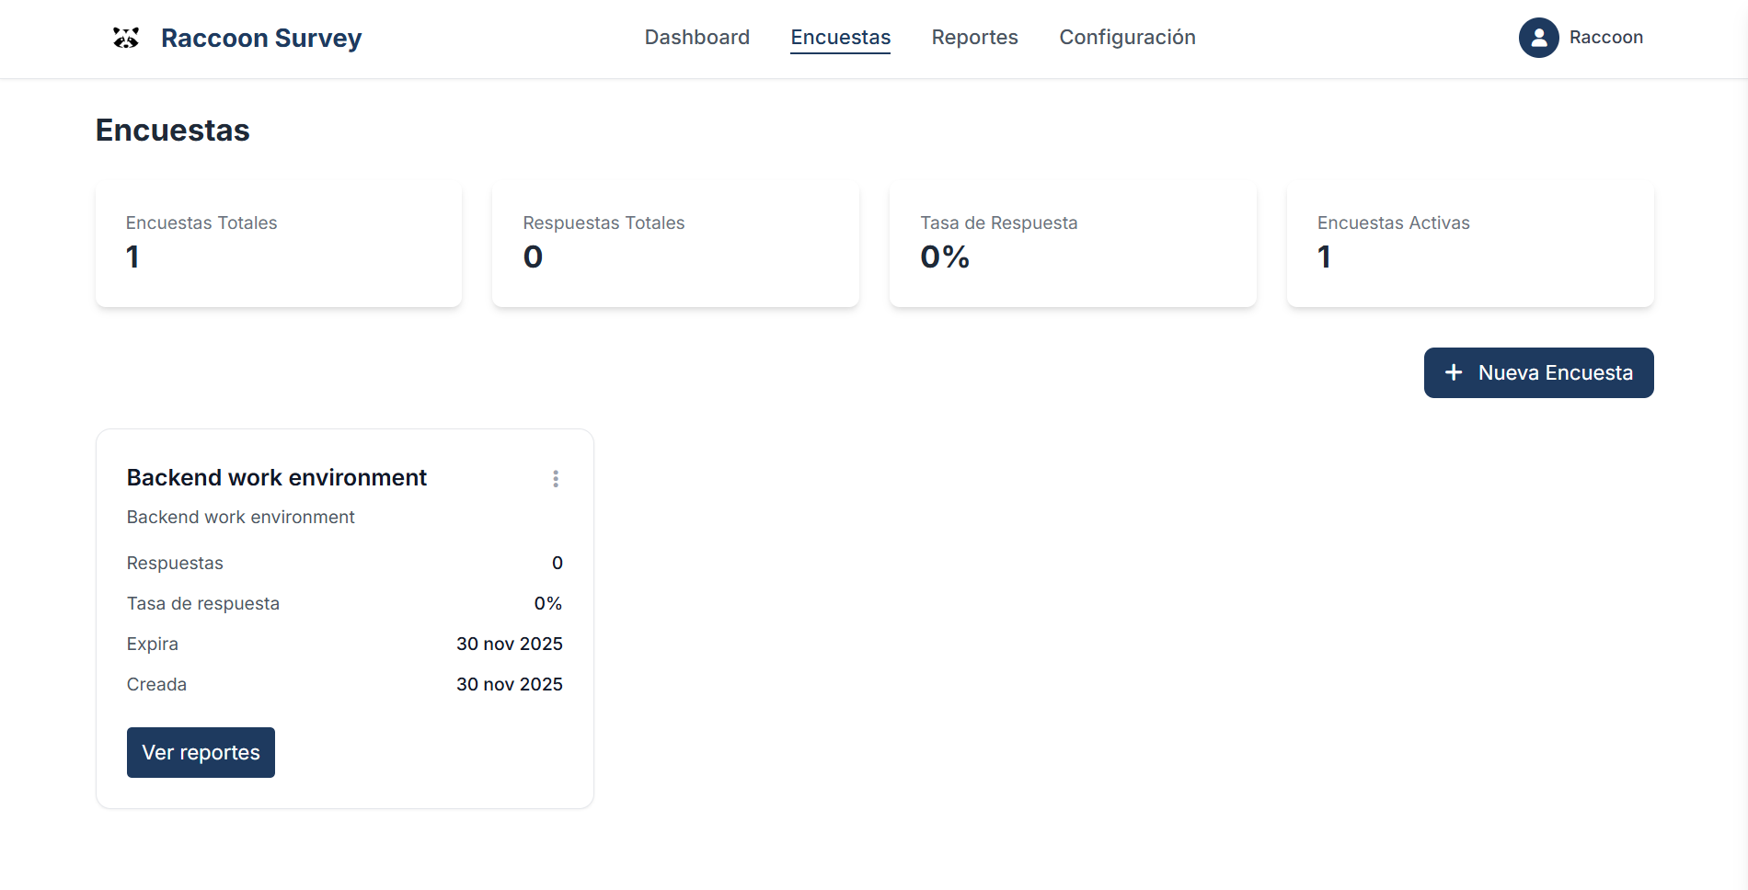Viewport: 1748px width, 890px height.
Task: Select the Respuestas Totales stat card
Action: (675, 245)
